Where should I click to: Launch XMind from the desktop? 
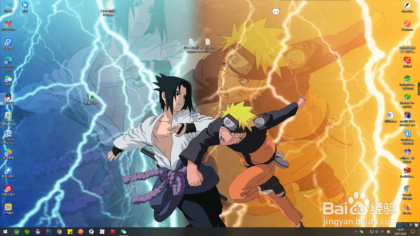[407, 62]
